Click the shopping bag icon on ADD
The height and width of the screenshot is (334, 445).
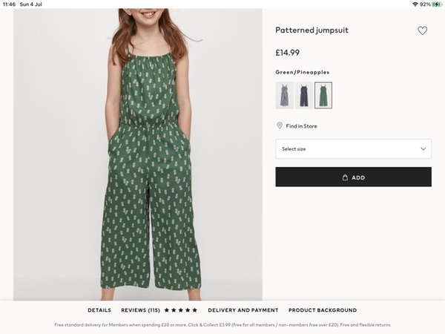click(x=345, y=177)
